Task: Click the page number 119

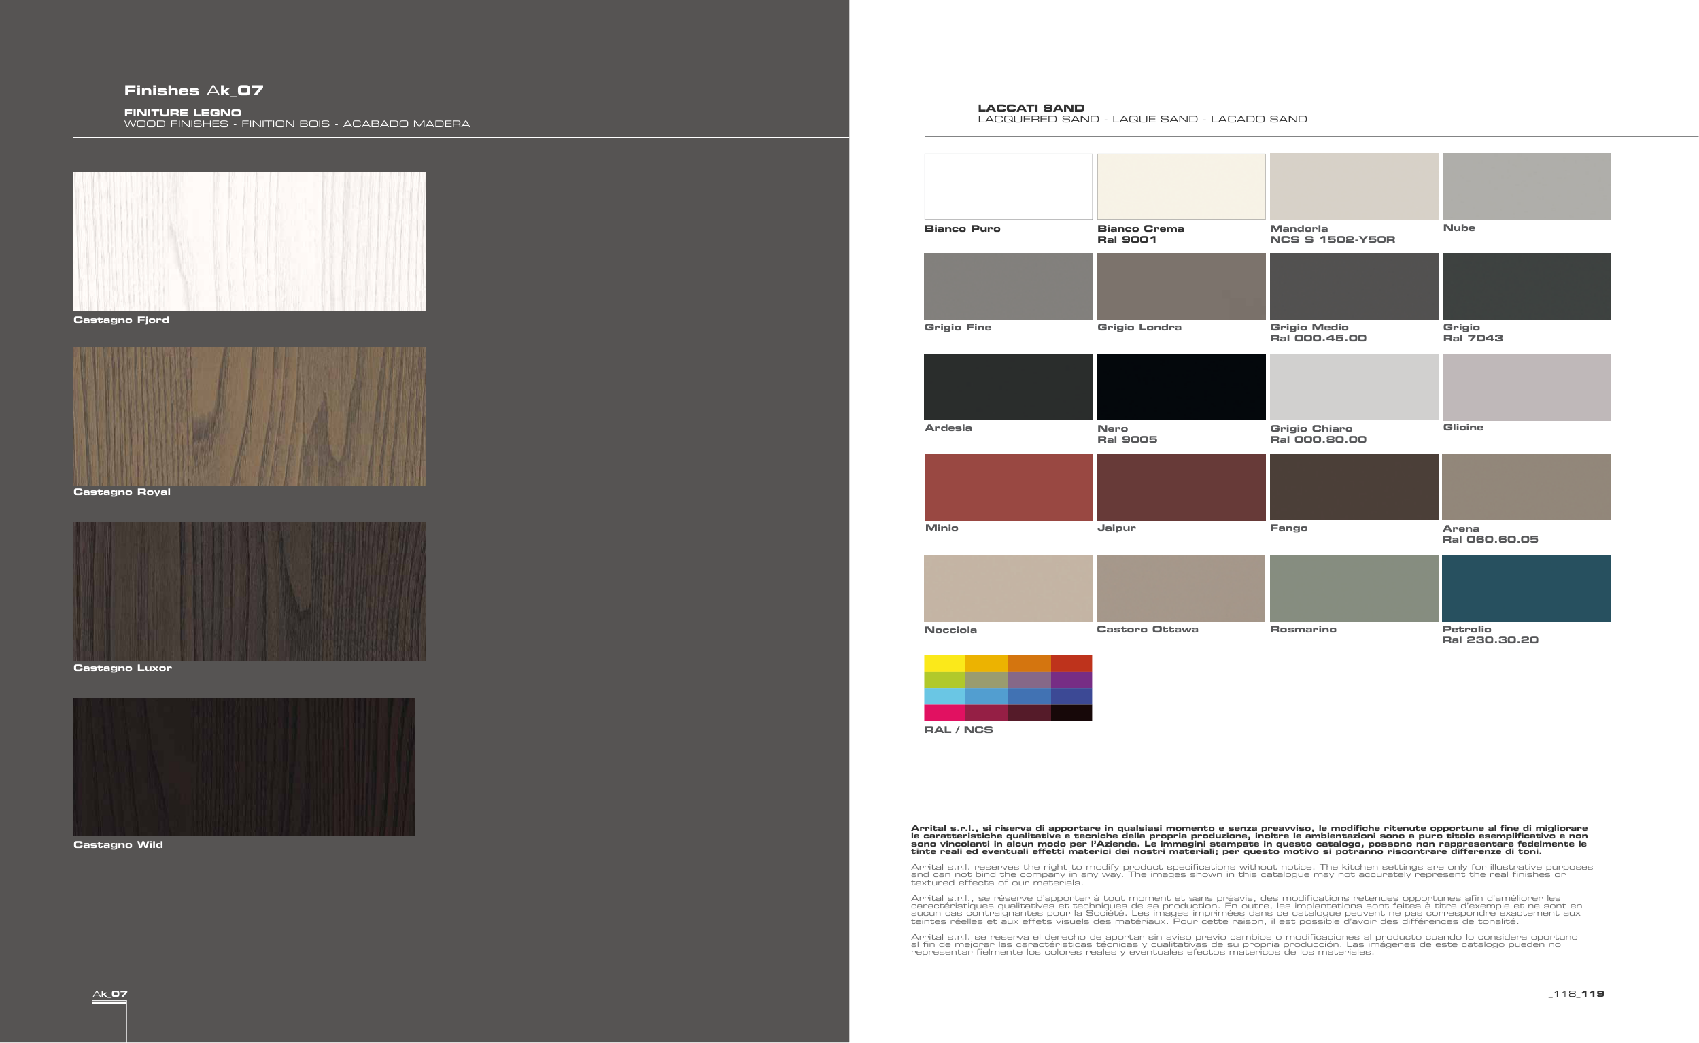Action: point(1593,993)
